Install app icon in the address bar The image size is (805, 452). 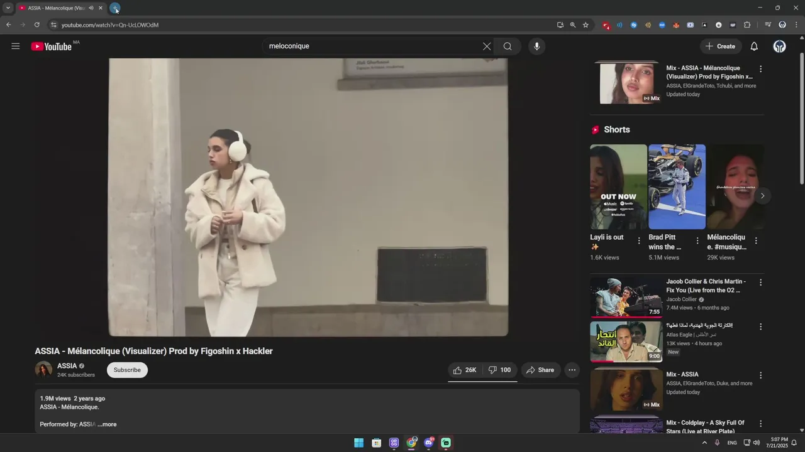[x=560, y=25]
